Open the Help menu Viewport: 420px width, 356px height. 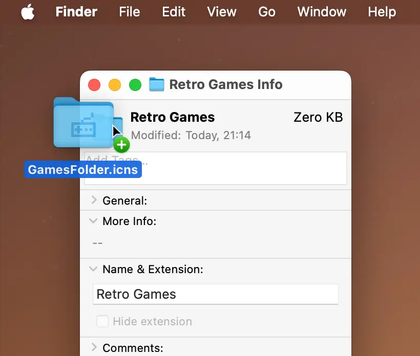382,12
